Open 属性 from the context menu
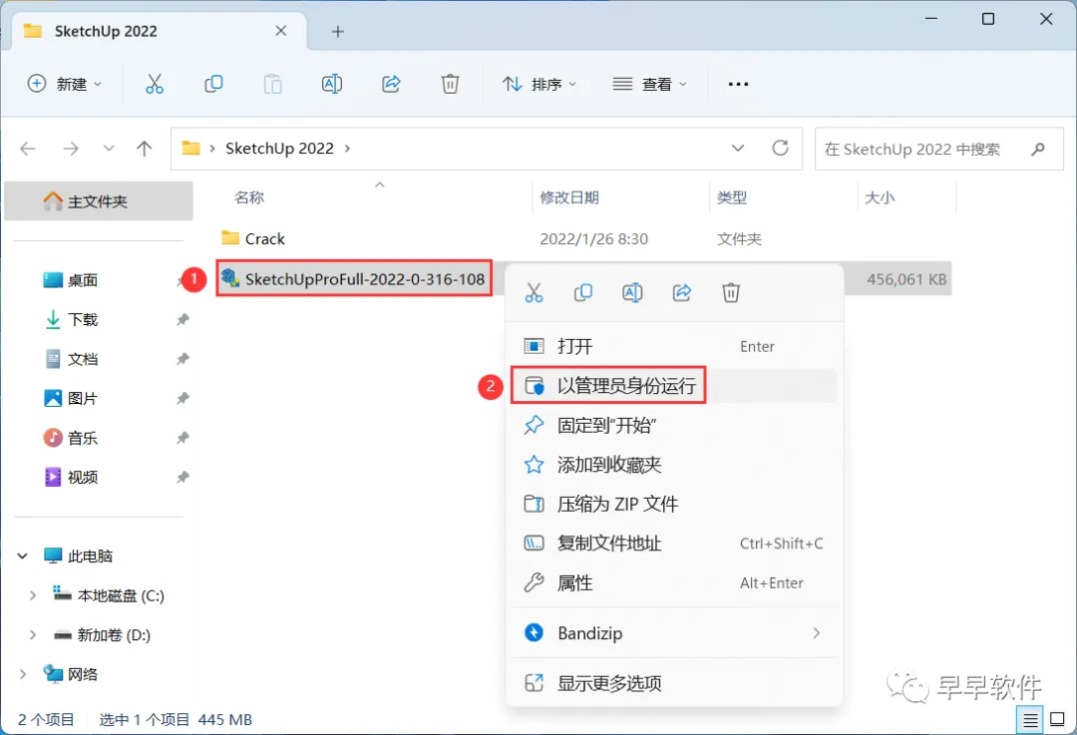 [674, 582]
